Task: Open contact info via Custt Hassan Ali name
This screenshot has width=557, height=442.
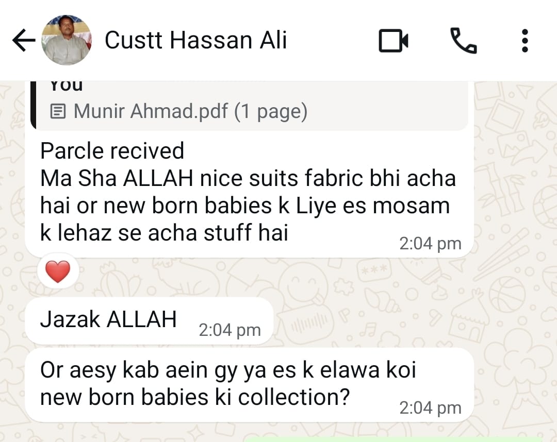Action: 195,41
